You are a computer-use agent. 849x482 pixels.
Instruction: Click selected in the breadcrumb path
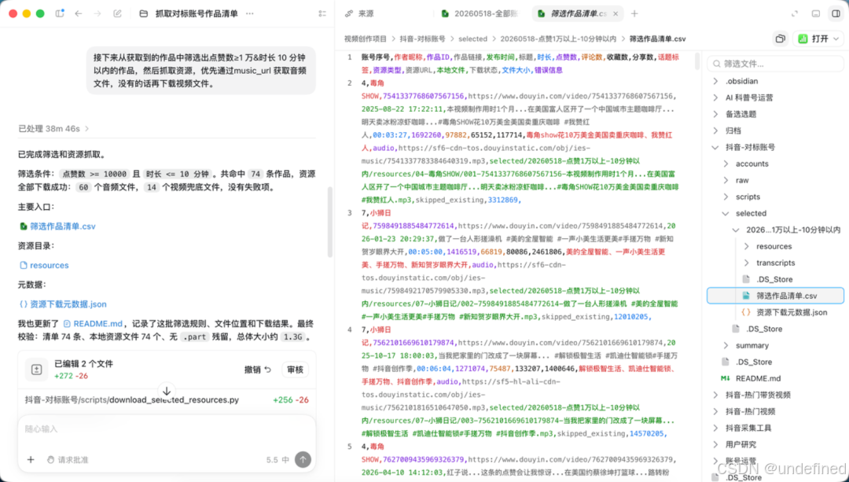(472, 39)
